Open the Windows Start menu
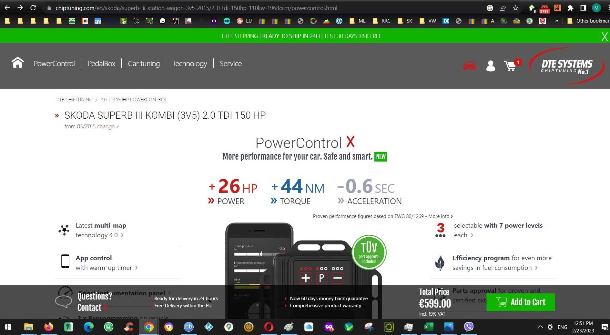The height and width of the screenshot is (335, 610). 8,327
